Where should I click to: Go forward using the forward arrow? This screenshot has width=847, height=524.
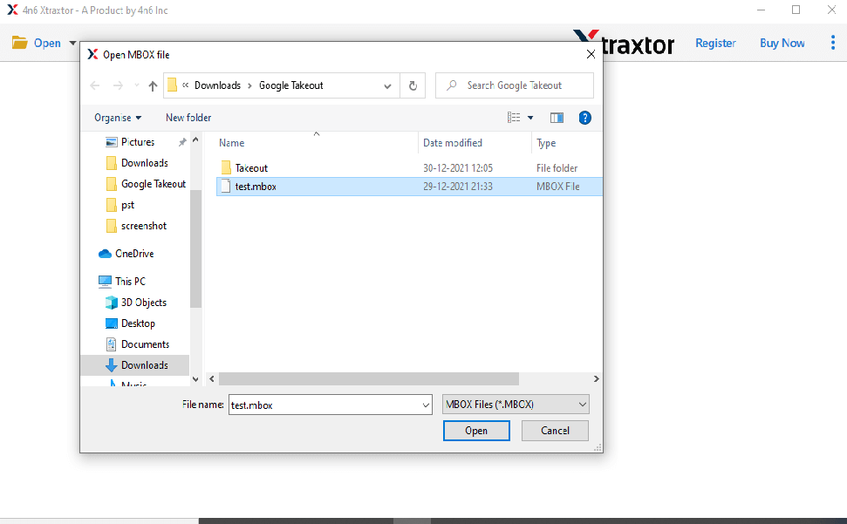[118, 85]
